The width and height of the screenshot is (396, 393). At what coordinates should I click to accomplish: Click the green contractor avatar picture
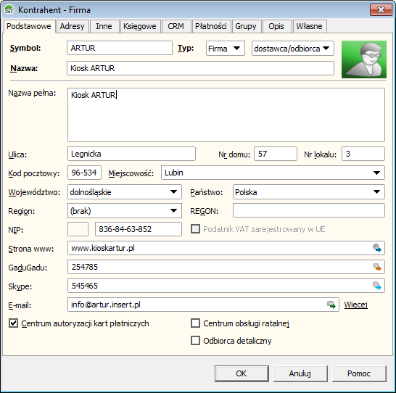tap(364, 59)
